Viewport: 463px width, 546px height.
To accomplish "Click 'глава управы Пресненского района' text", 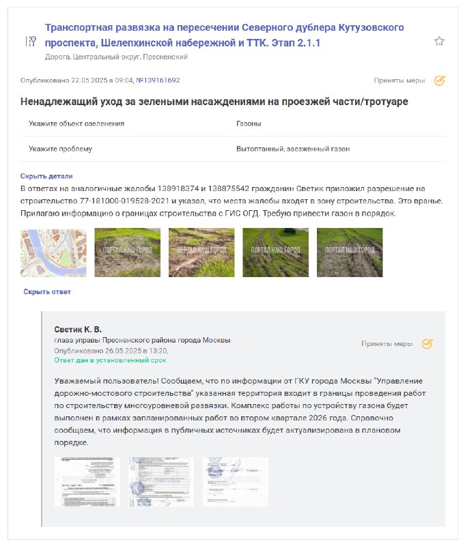I will [142, 340].
